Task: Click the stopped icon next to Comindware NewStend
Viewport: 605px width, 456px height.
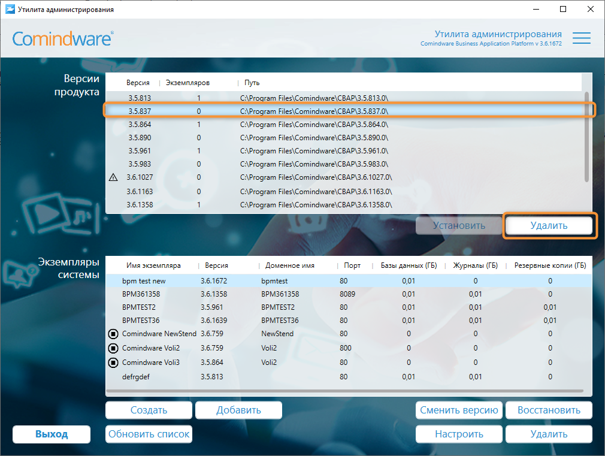Action: [x=113, y=334]
